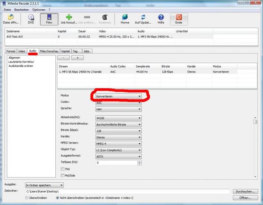
Task: Click the Job entfernen minus icon
Action: point(87,19)
